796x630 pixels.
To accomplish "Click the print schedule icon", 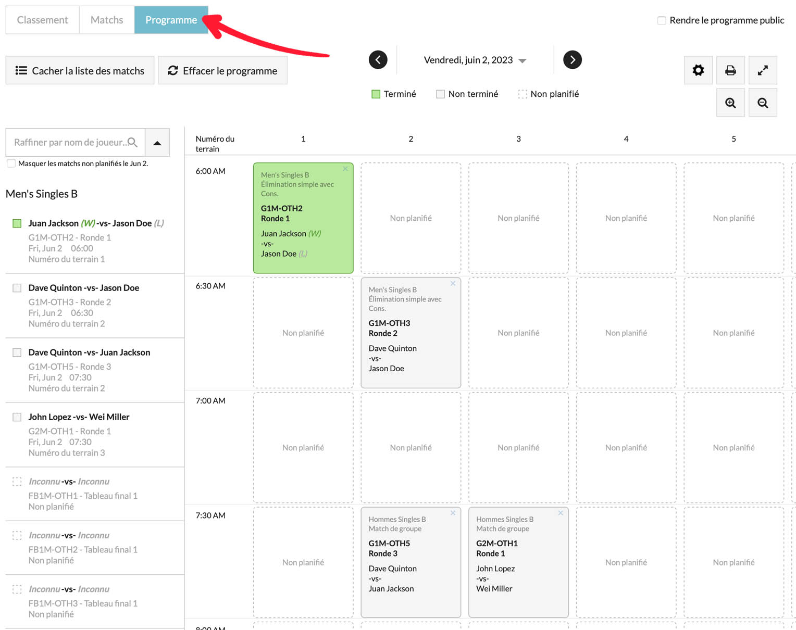I will (730, 70).
